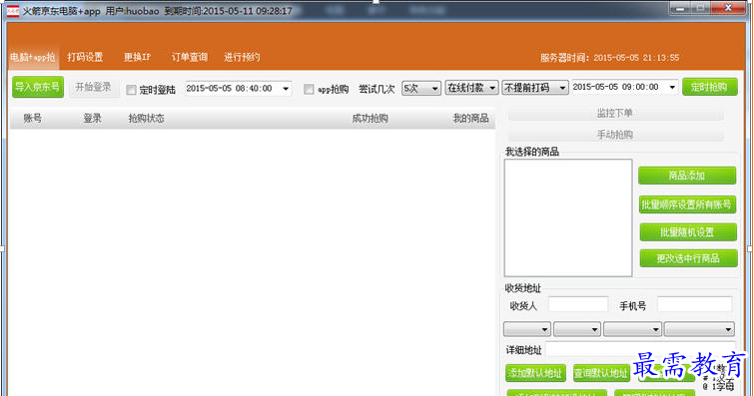Image resolution: width=754 pixels, height=396 pixels.
Task: Open the 08:40:00 login time dropdown
Action: pyautogui.click(x=286, y=89)
